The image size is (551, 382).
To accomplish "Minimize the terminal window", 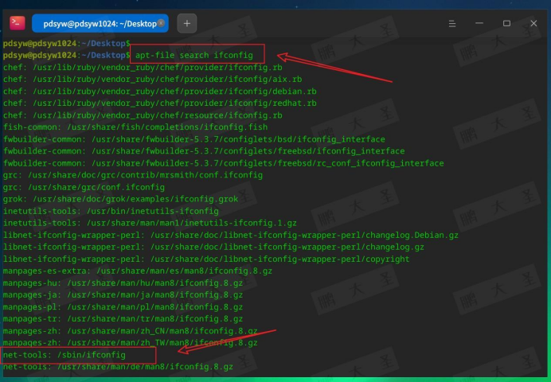I will [x=479, y=23].
